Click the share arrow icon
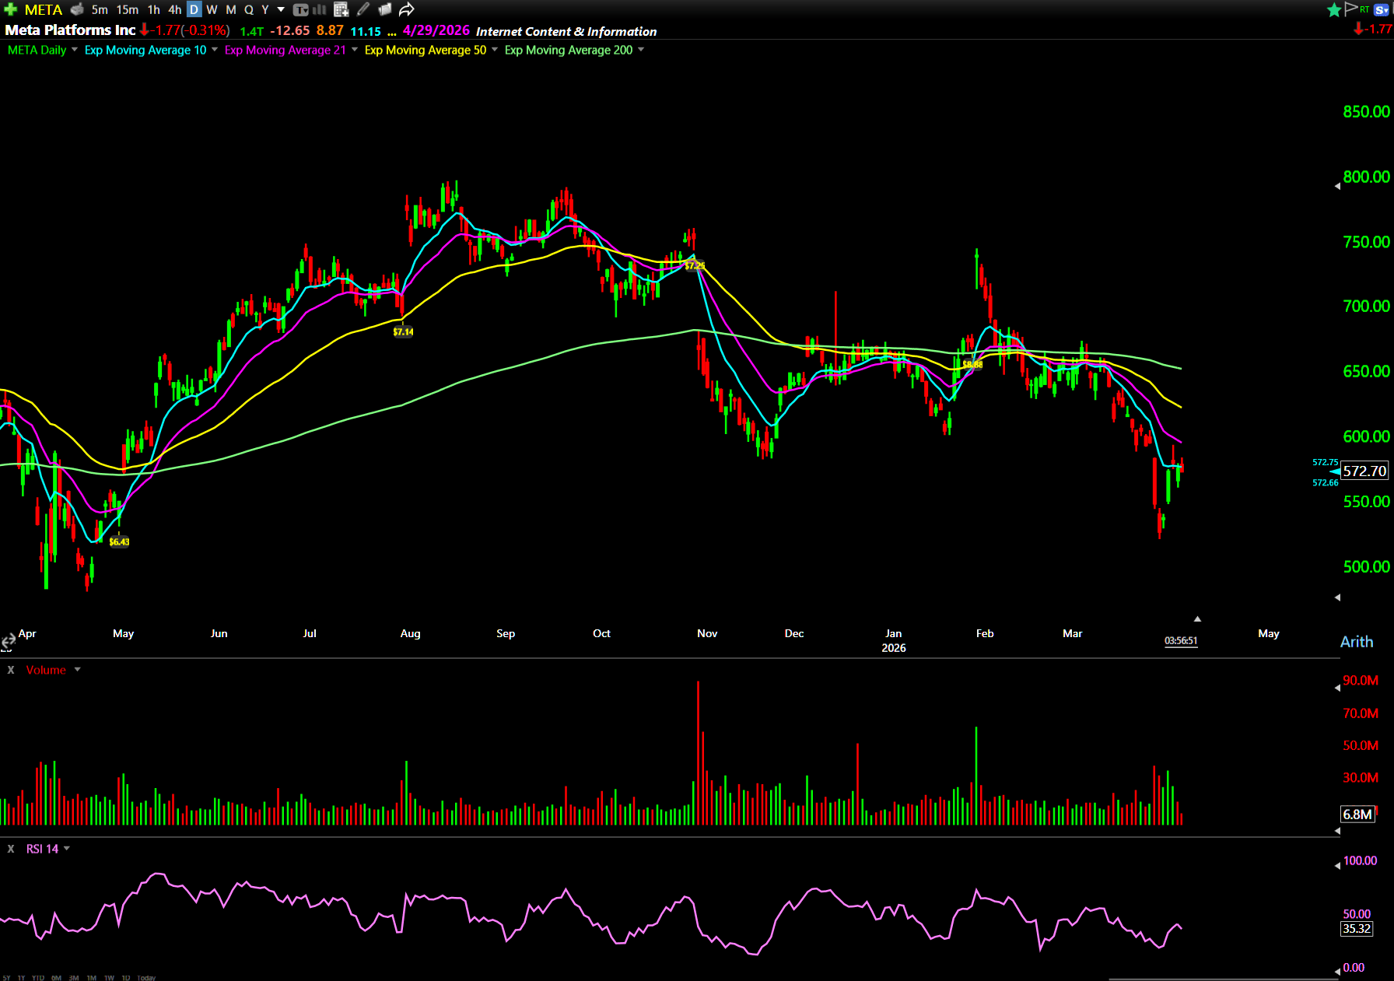1394x981 pixels. coord(406,9)
